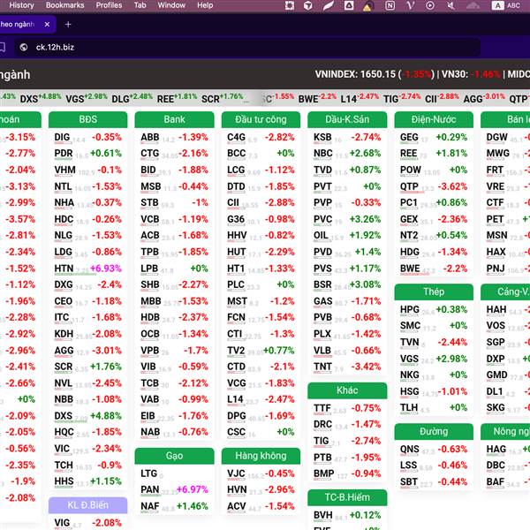Viewport: 530px width, 530px height.
Task: Open the VHM stock row
Action: (x=87, y=170)
